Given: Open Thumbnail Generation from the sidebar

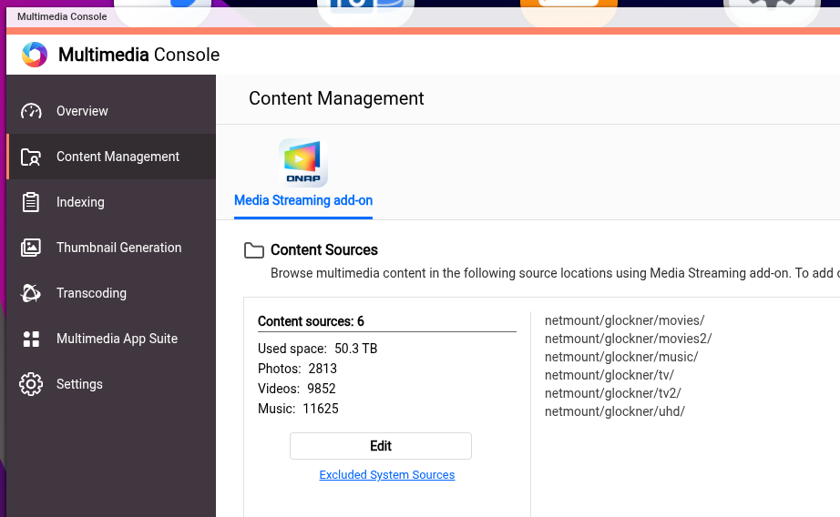Looking at the screenshot, I should [x=118, y=248].
